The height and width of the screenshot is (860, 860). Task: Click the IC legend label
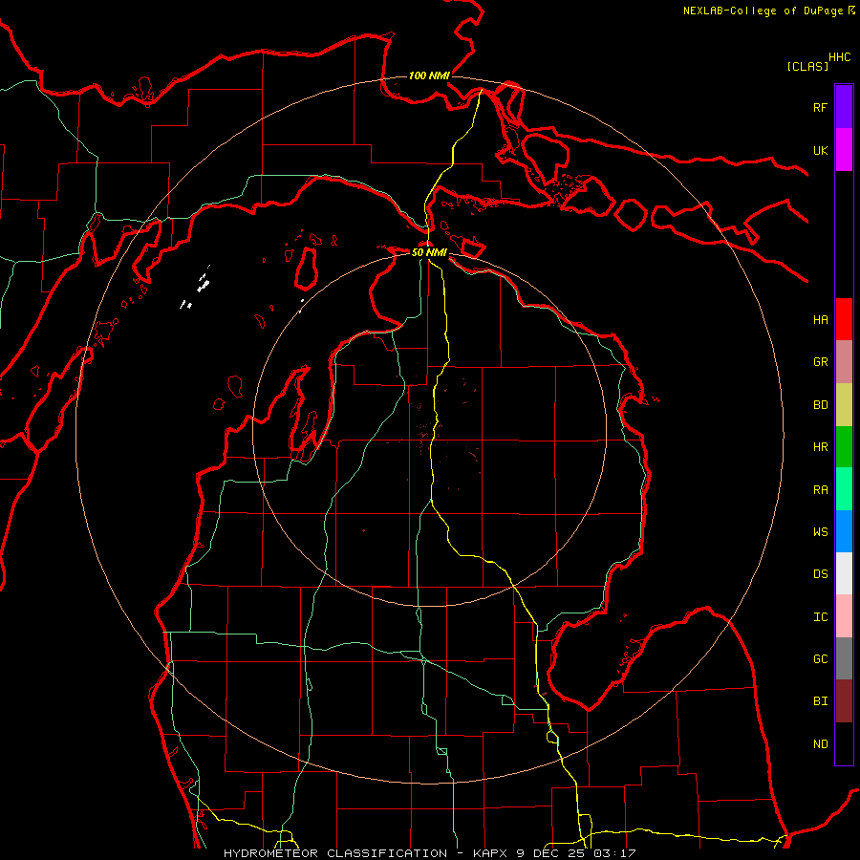click(x=820, y=617)
